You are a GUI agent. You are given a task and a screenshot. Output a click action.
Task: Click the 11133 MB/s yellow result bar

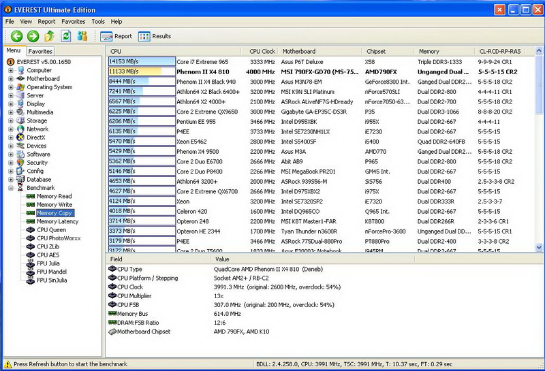pos(142,71)
